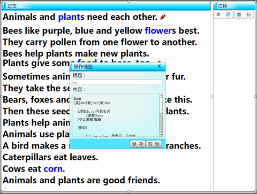This screenshot has width=257, height=194.
Task: Click the pencil icon after "each other."
Action: click(x=163, y=17)
